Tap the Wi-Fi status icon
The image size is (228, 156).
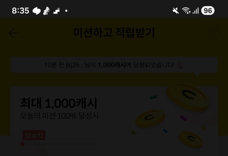coord(186,11)
